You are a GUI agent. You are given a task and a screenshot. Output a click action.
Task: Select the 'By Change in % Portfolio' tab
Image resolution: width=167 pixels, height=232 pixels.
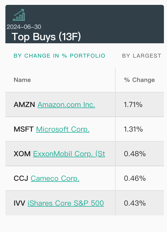[x=59, y=56]
